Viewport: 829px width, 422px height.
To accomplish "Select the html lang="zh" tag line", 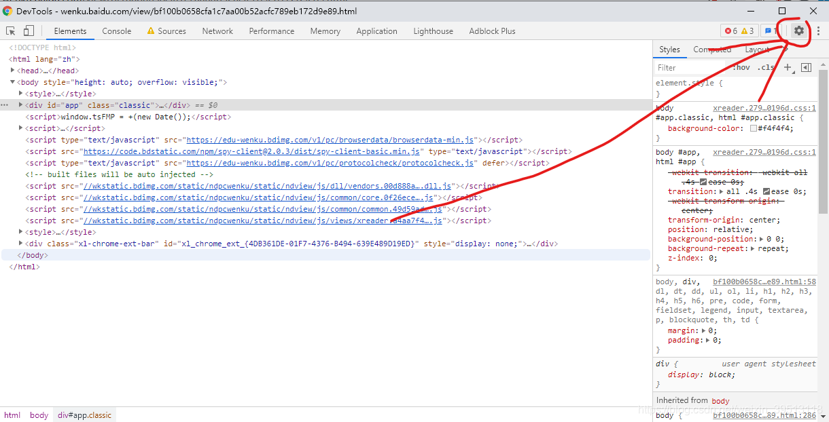I will pyautogui.click(x=44, y=59).
